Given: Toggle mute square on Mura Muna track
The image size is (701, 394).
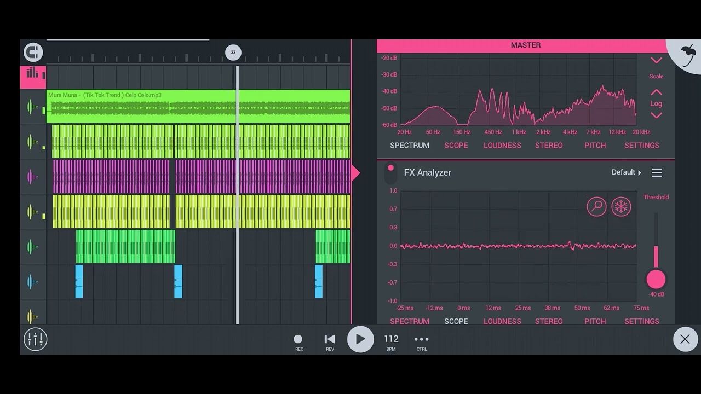Looking at the screenshot, I should coord(44,111).
